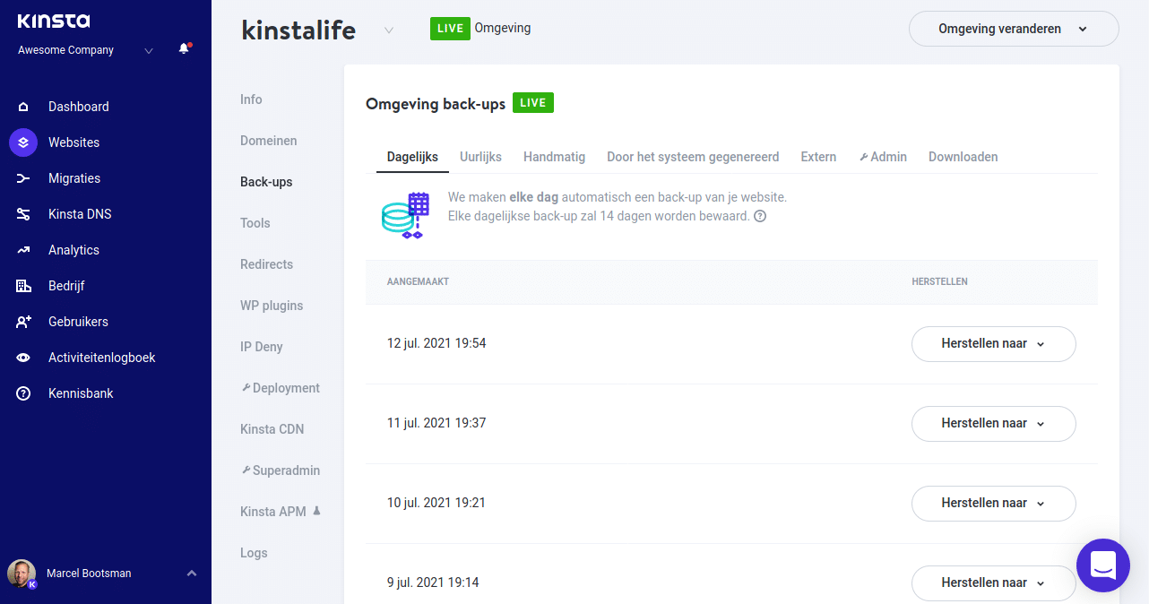Open Analytics in the sidebar
The image size is (1149, 604).
(x=73, y=250)
